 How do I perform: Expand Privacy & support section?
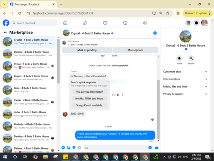(185, 94)
